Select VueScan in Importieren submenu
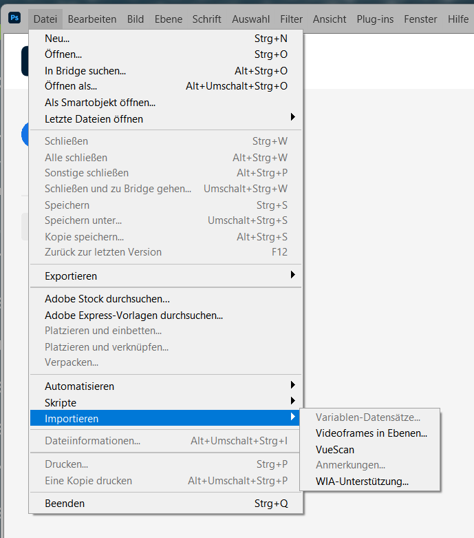The width and height of the screenshot is (474, 538). [370, 449]
